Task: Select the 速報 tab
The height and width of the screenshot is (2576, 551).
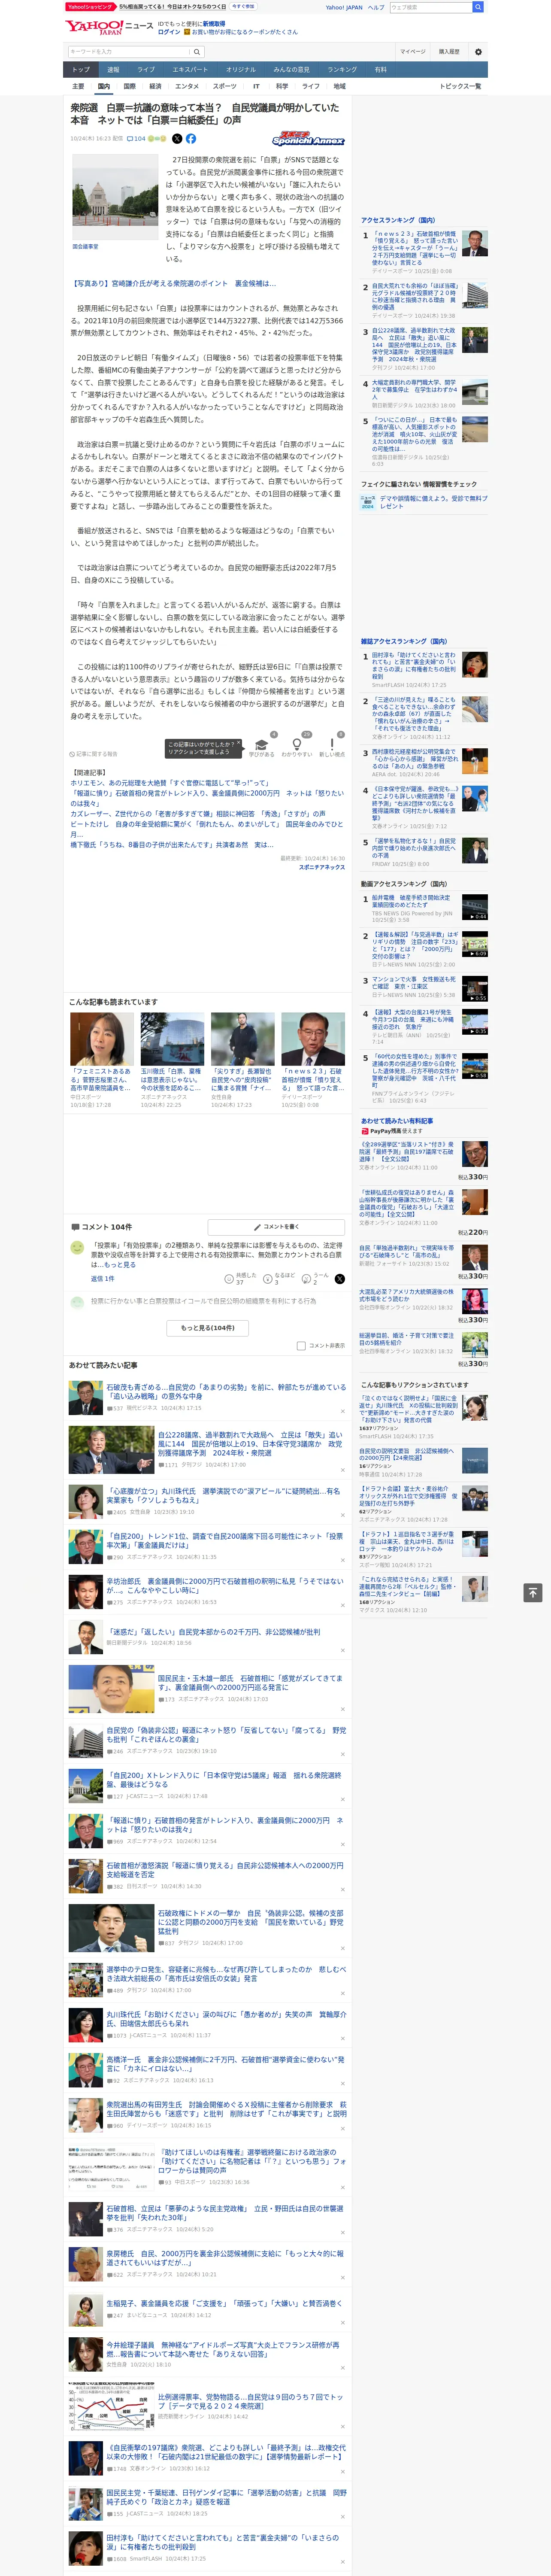Action: tap(113, 70)
